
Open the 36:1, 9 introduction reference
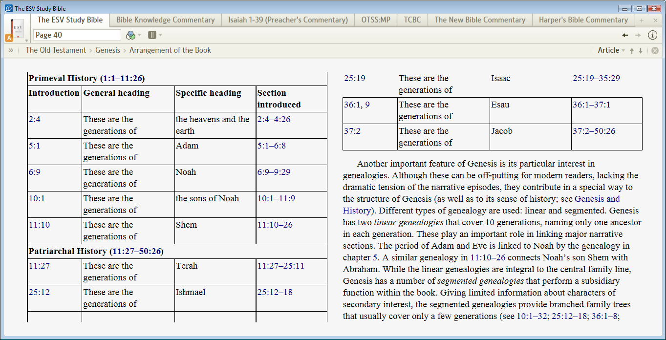[x=357, y=105]
